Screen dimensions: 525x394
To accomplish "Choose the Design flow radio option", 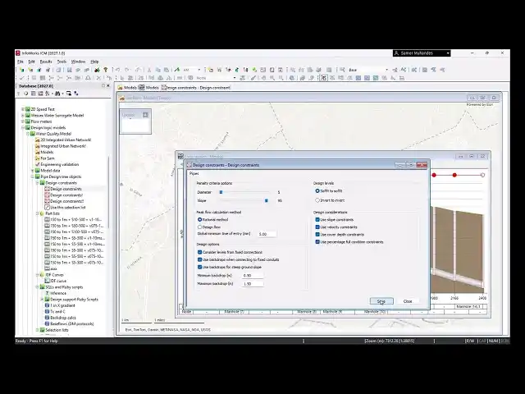I will [199, 227].
